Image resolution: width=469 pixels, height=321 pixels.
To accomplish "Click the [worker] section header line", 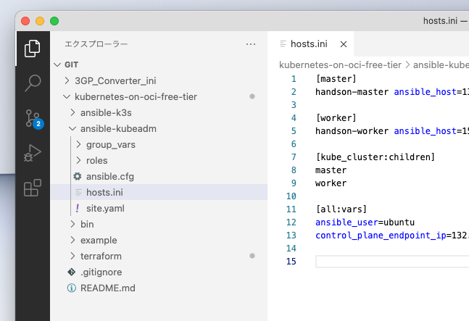I will tap(336, 118).
